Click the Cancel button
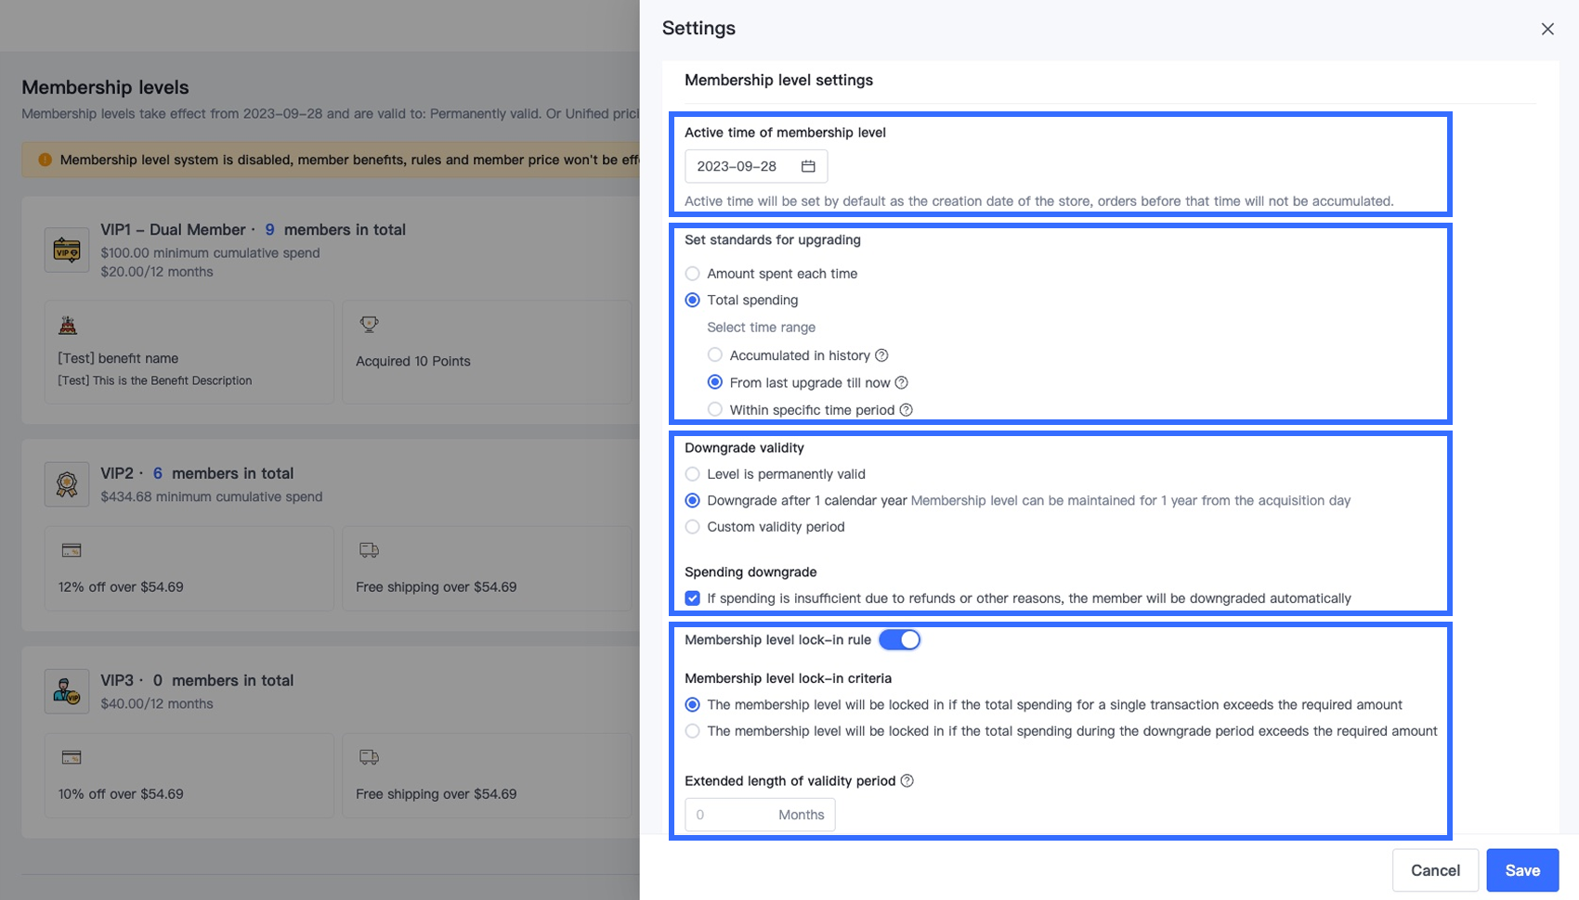 (1435, 870)
